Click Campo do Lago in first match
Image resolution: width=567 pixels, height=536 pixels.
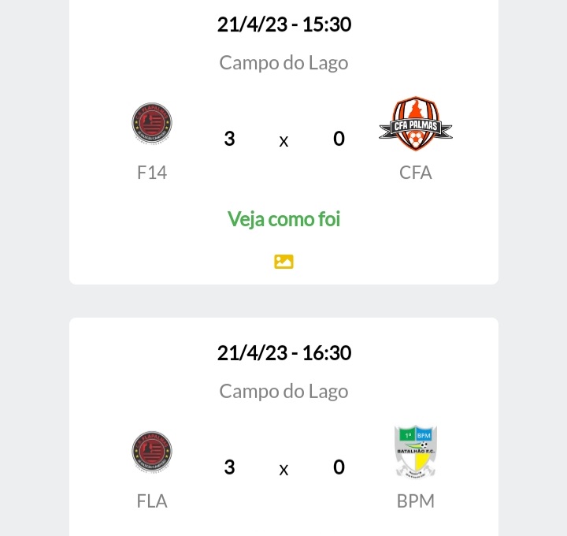(283, 63)
